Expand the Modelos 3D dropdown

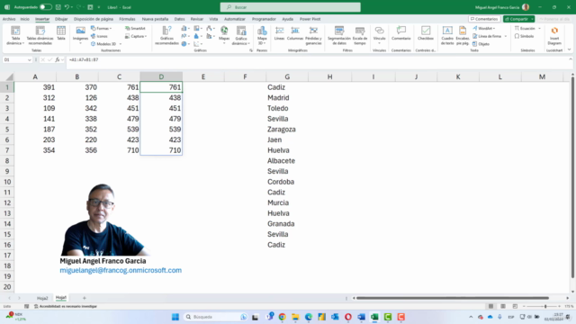(120, 44)
